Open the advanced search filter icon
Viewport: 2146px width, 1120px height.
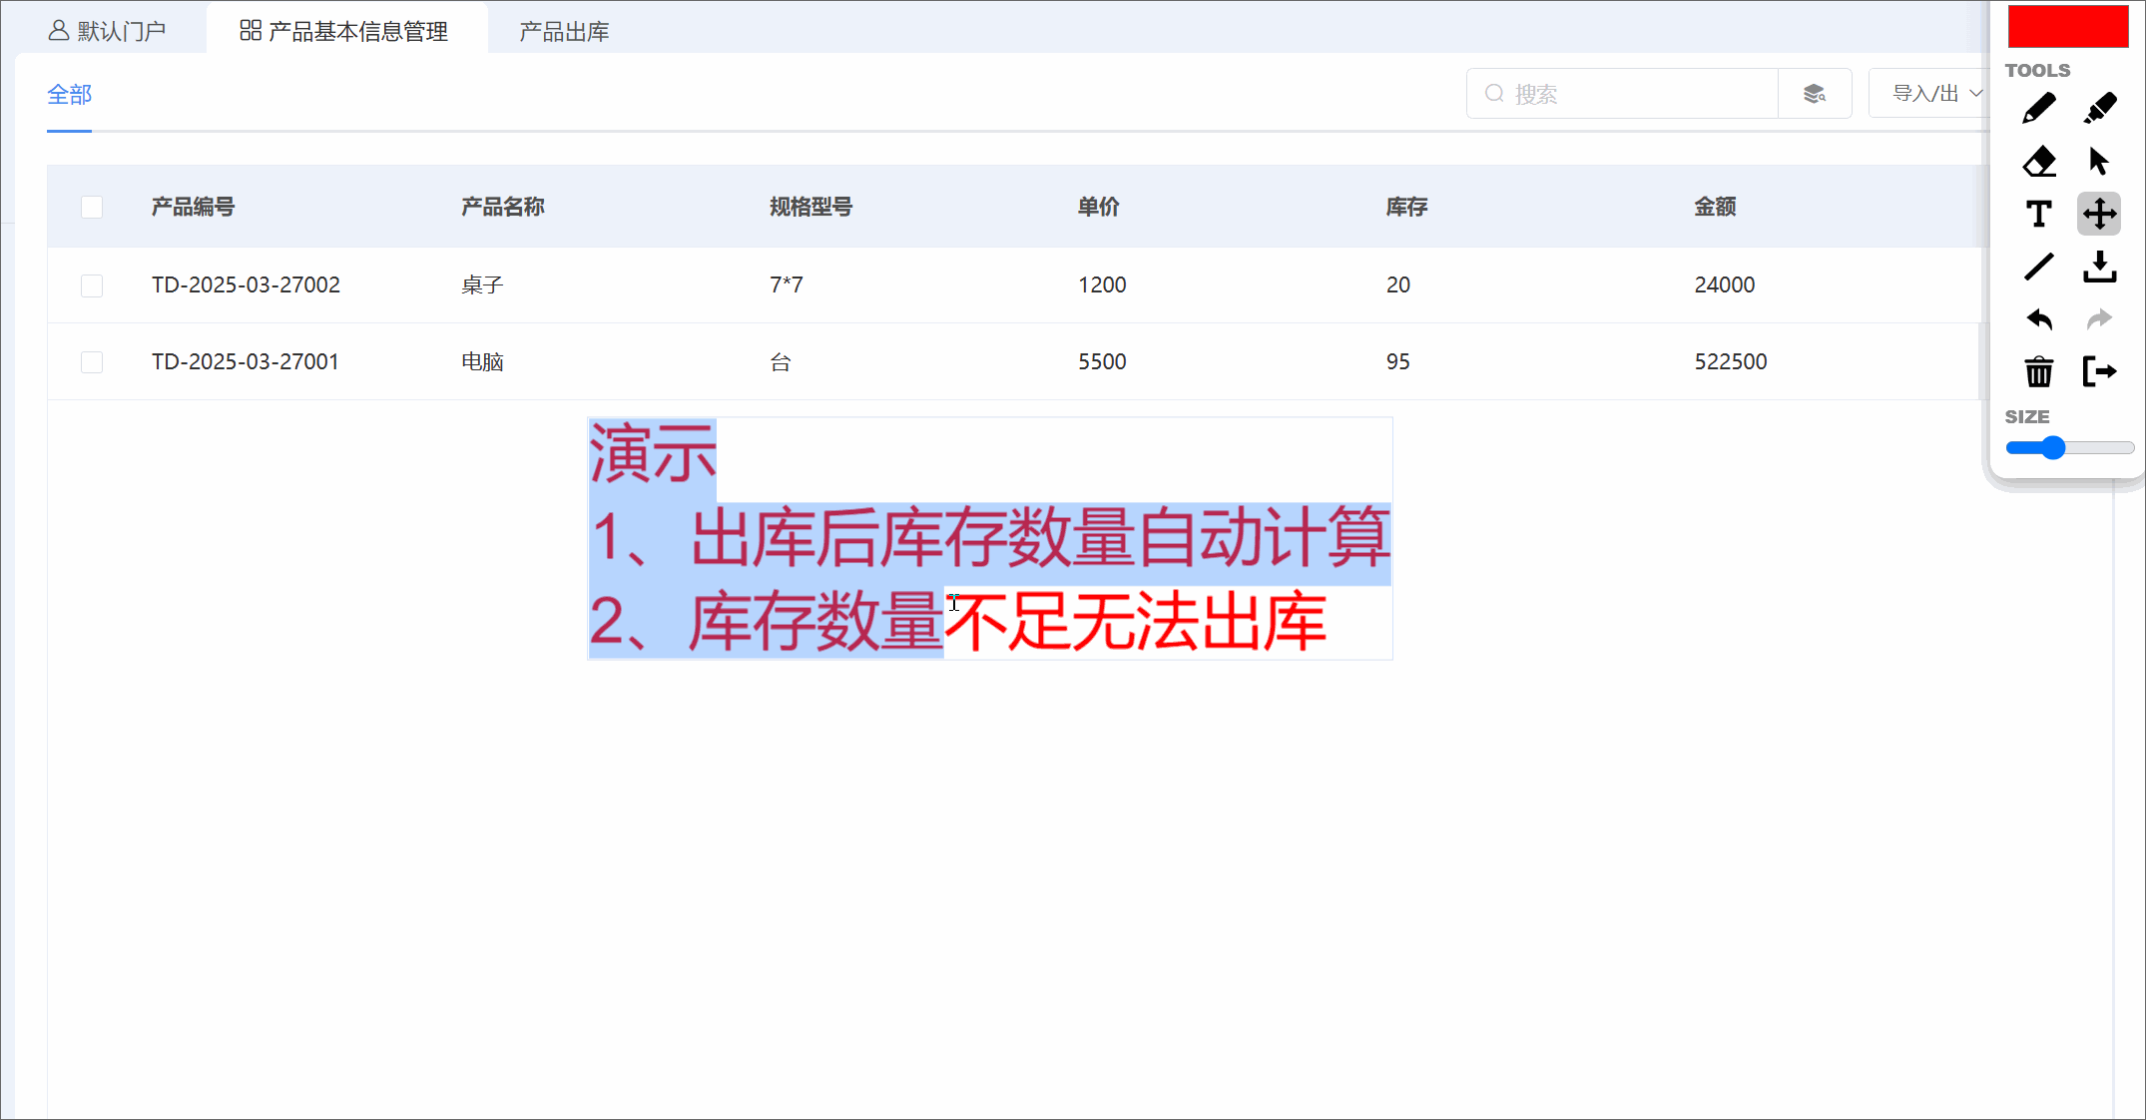1814,94
